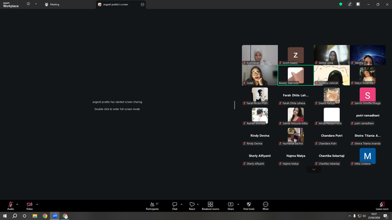The height and width of the screenshot is (220, 392).
Task: Click the 'Double-click to enter full screen mode' text
Action: [117, 109]
